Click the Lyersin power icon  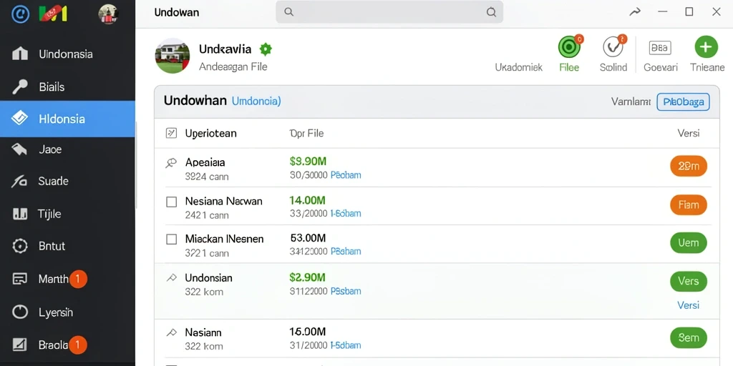(19, 312)
